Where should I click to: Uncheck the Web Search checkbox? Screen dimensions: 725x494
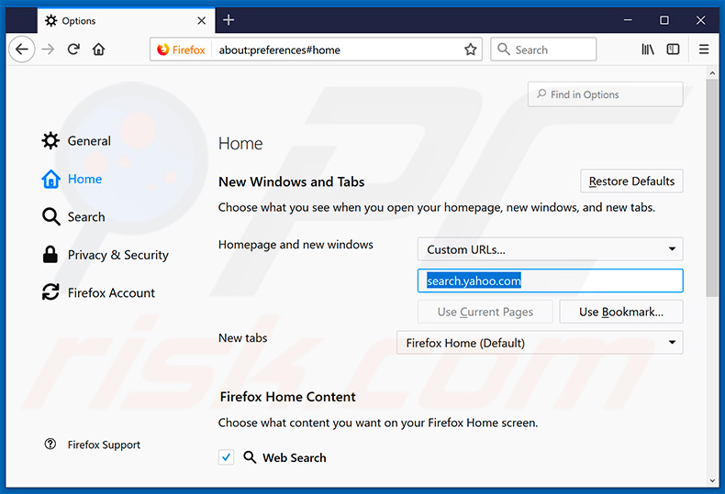(x=226, y=457)
